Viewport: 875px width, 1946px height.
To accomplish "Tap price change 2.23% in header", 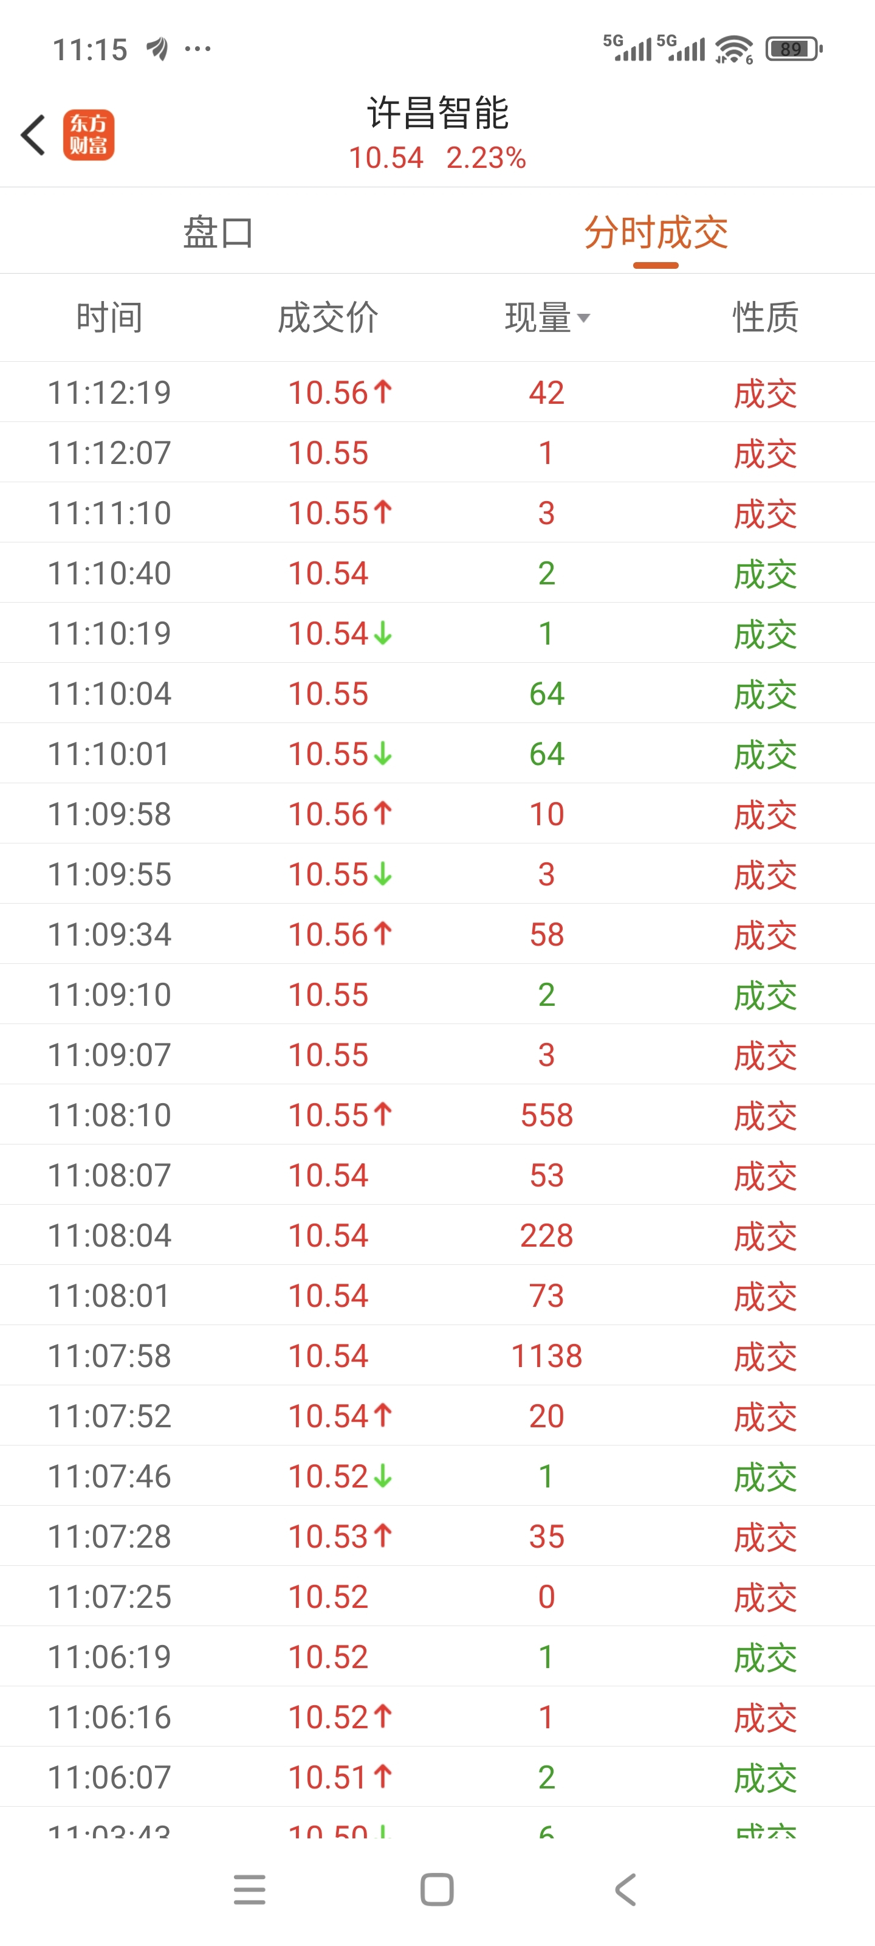I will (486, 158).
